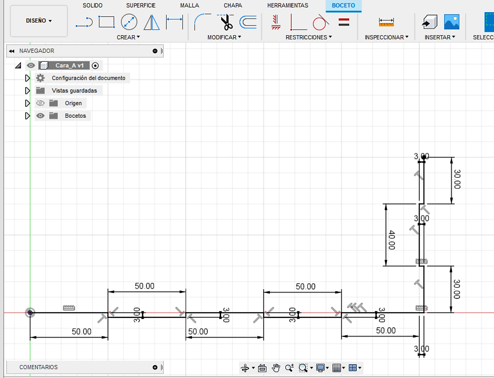
Task: Apply the Tangent constraint
Action: [321, 22]
